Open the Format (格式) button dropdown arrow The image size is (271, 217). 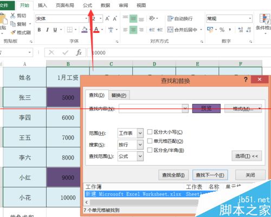coord(260,108)
